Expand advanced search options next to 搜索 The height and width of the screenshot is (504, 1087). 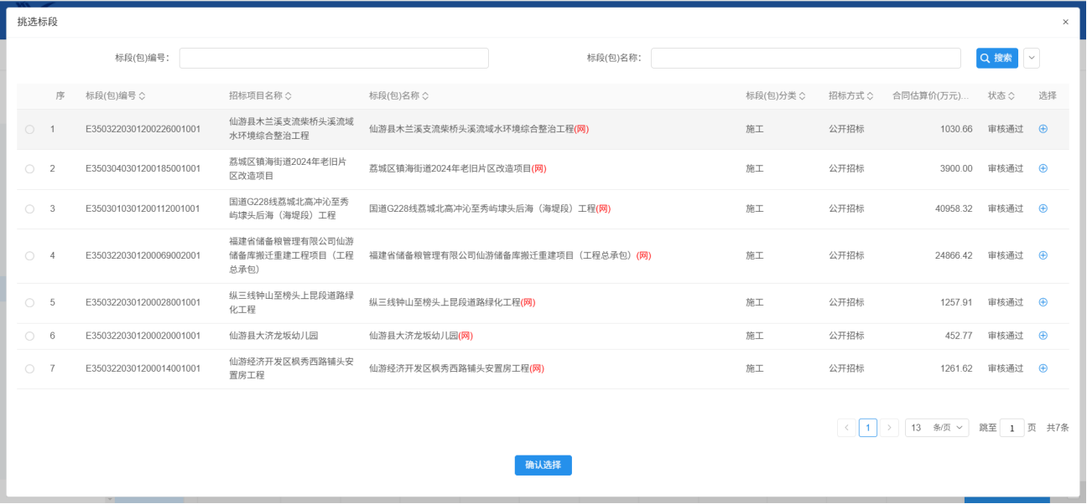(x=1032, y=58)
